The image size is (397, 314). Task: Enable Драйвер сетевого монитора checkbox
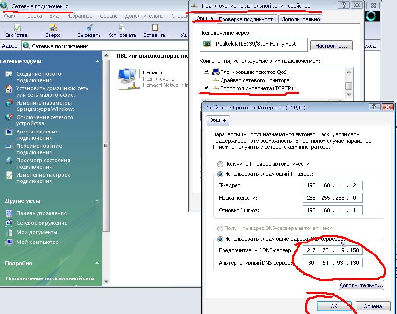tap(207, 80)
